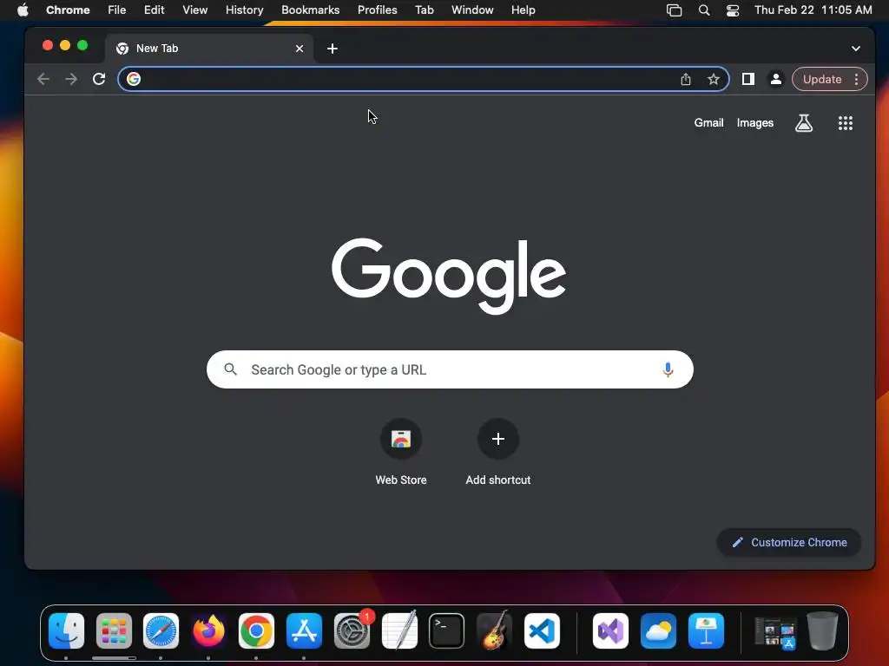889x666 pixels.
Task: Click the date and time in the menu bar
Action: [x=813, y=10]
